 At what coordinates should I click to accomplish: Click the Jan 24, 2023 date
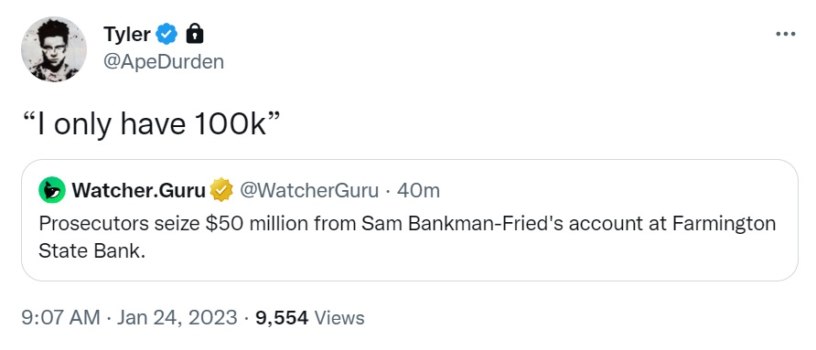177,317
